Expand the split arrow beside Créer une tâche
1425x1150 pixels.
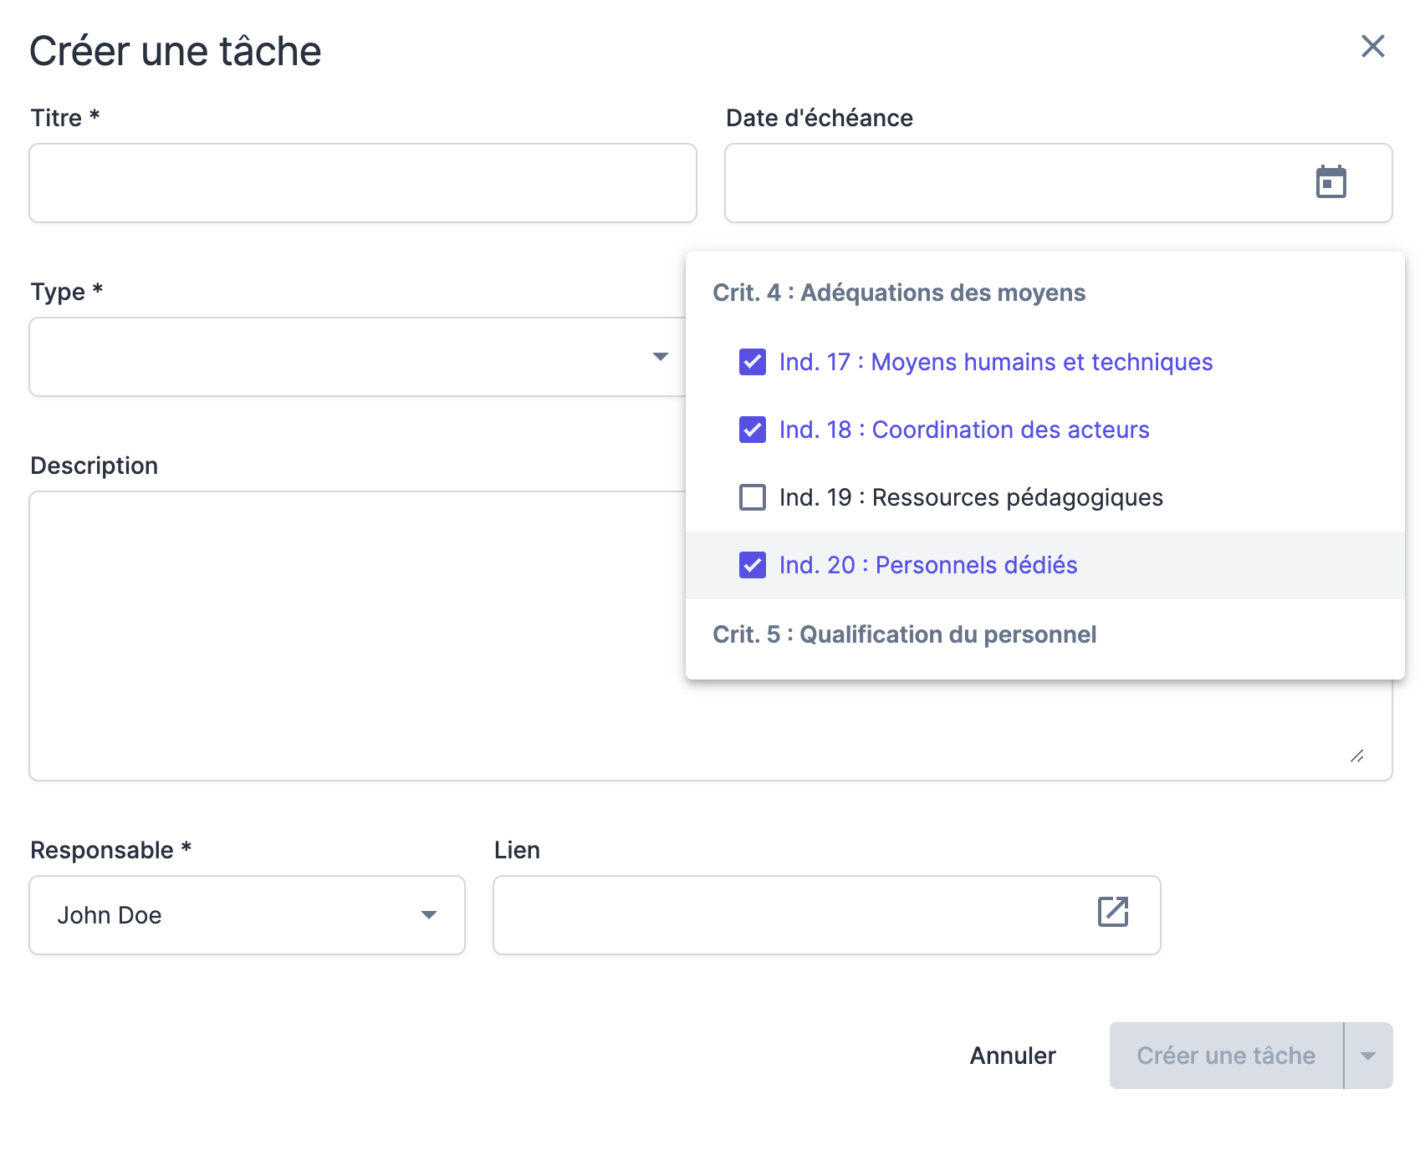1368,1056
